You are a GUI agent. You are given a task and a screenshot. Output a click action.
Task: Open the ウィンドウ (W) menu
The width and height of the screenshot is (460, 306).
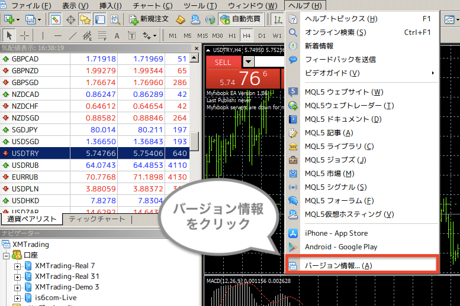[x=253, y=5]
